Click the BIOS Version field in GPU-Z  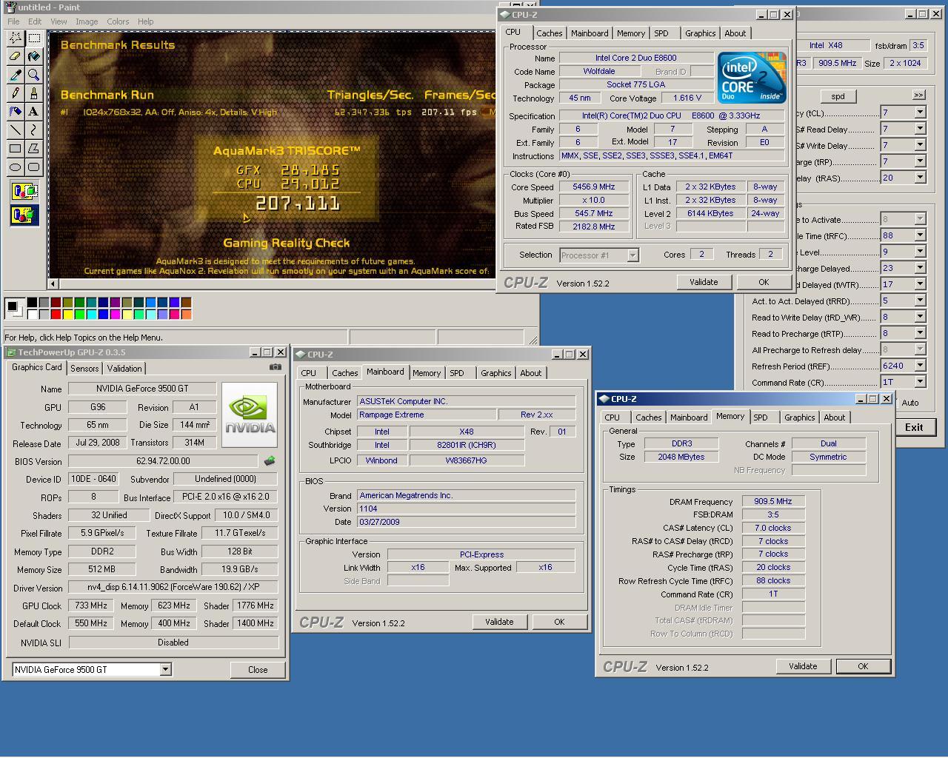163,461
